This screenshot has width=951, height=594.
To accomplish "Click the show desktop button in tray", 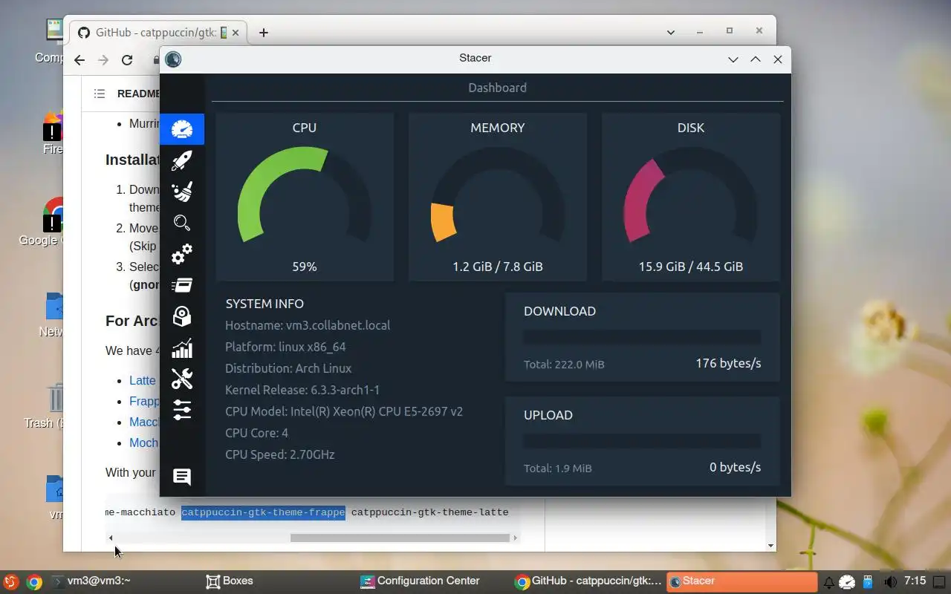I will coord(941,581).
